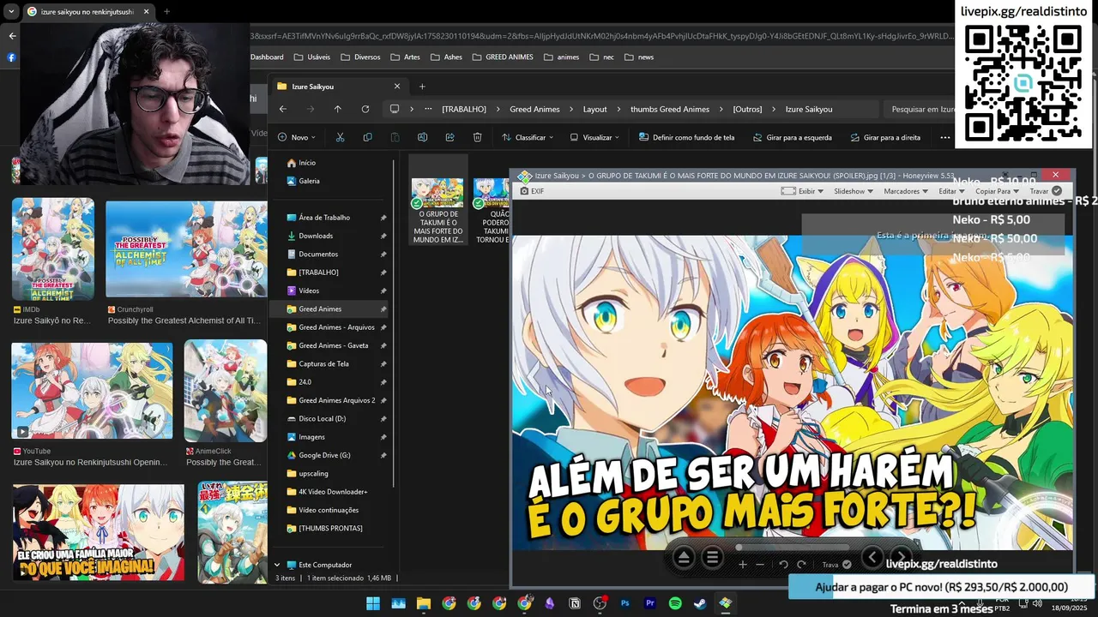
Task: Zoom out with Honeyview minus button
Action: pyautogui.click(x=760, y=564)
